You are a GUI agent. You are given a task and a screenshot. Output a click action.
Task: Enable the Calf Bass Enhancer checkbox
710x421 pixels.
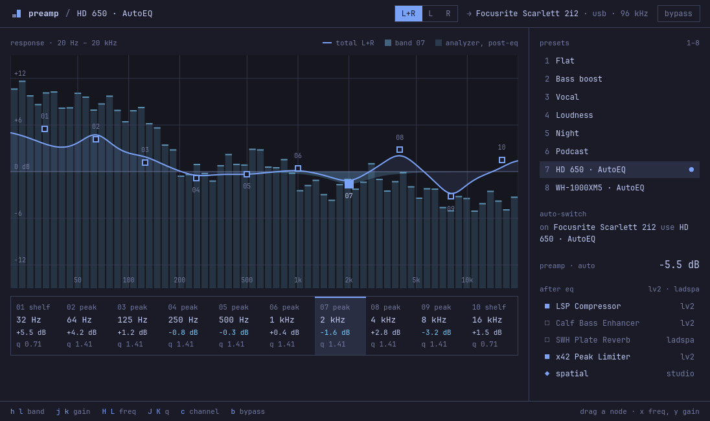[547, 323]
